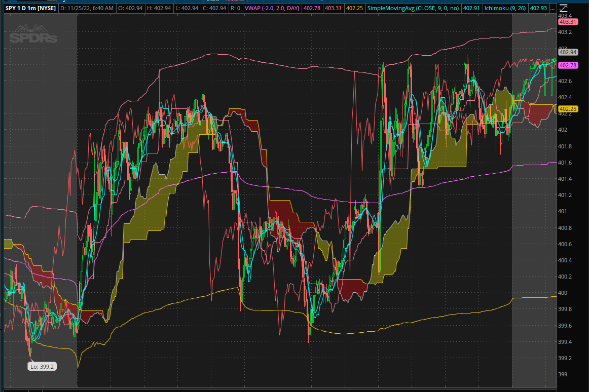This screenshot has height=392, width=589.
Task: Click the magenta 402.78 VWAP bubble on axis
Action: (x=568, y=65)
